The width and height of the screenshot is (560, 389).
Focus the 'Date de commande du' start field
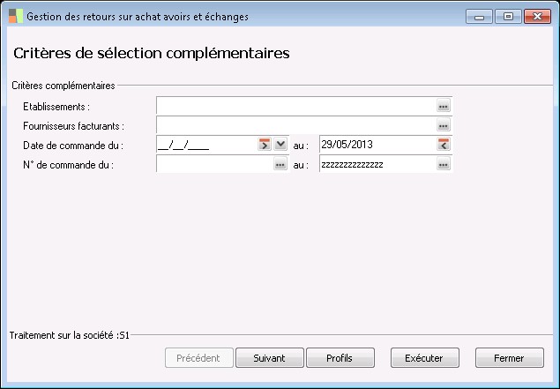pyautogui.click(x=205, y=145)
